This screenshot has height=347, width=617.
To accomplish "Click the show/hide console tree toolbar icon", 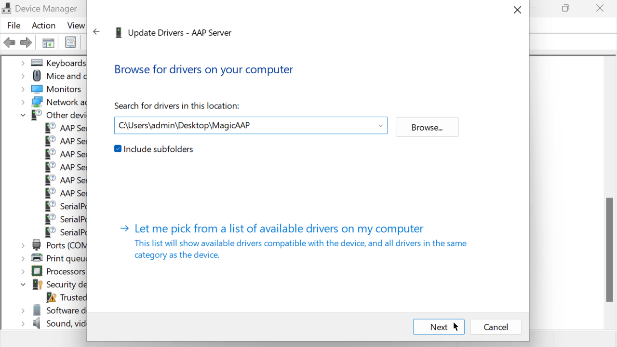I will (x=48, y=43).
